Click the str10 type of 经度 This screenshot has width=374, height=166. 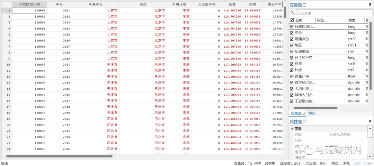click(x=352, y=64)
